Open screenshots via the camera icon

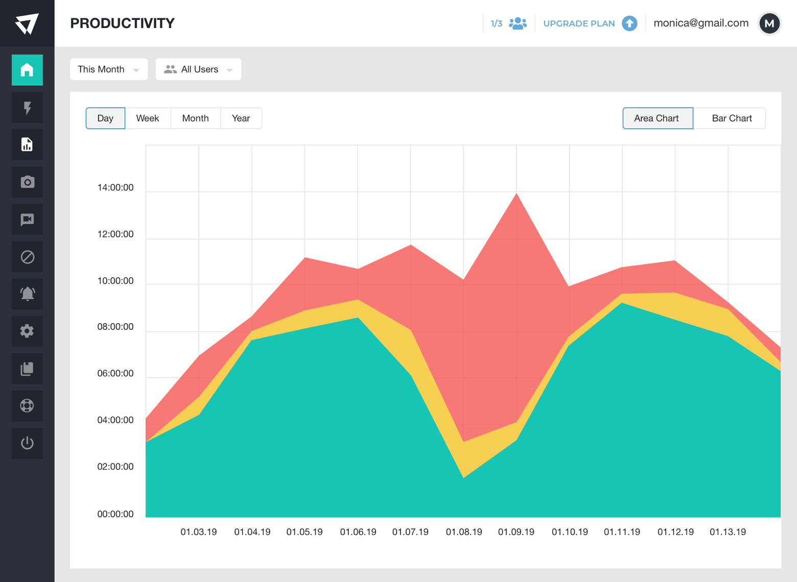click(27, 182)
